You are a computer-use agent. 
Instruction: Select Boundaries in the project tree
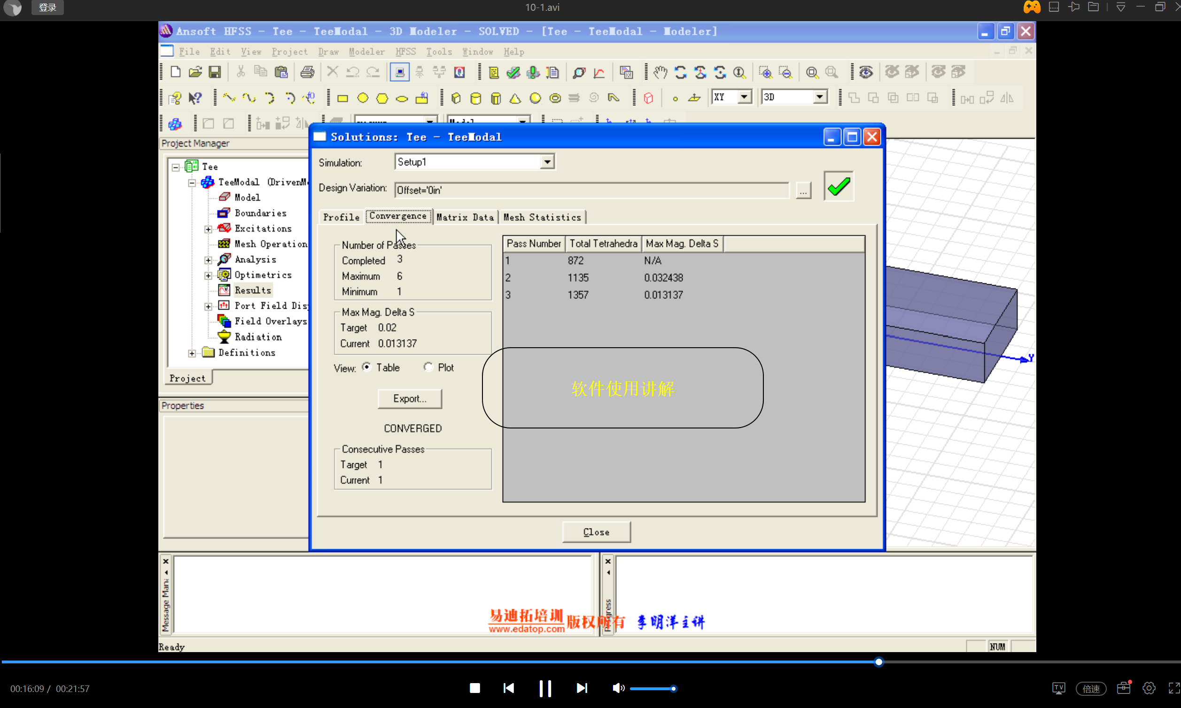260,213
